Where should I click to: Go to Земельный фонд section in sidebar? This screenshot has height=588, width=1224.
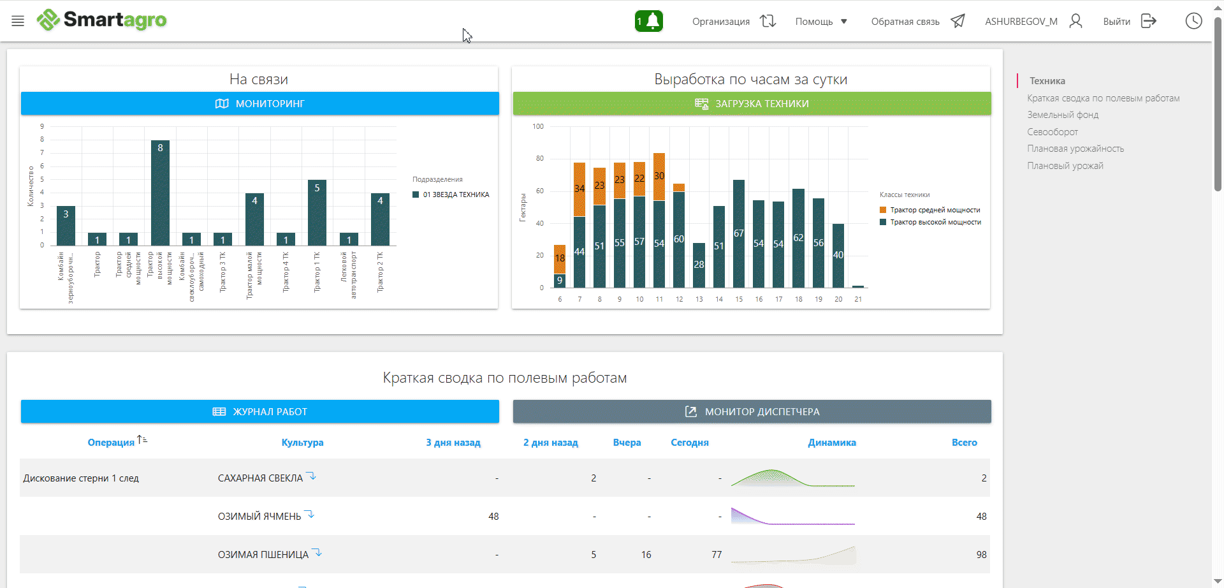point(1063,115)
